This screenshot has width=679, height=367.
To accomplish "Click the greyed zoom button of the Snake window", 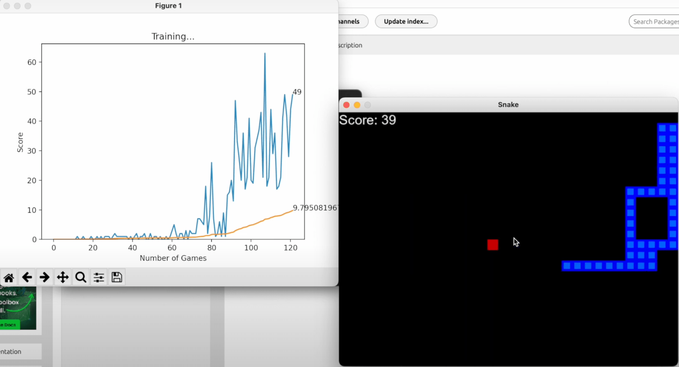I will (368, 105).
